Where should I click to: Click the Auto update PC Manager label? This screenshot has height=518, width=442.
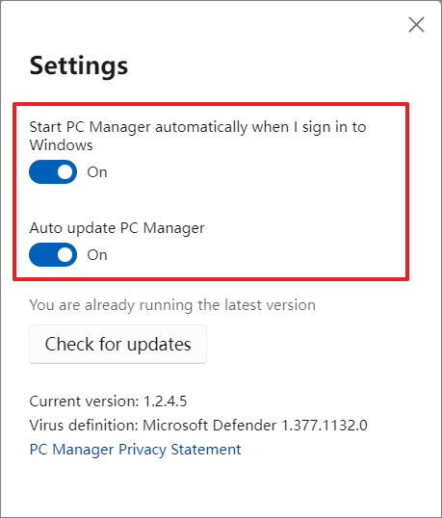(117, 228)
